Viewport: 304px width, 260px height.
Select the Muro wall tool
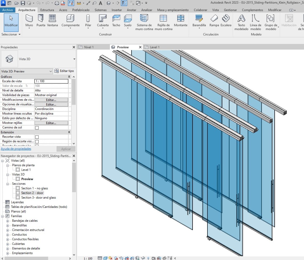coord(29,21)
